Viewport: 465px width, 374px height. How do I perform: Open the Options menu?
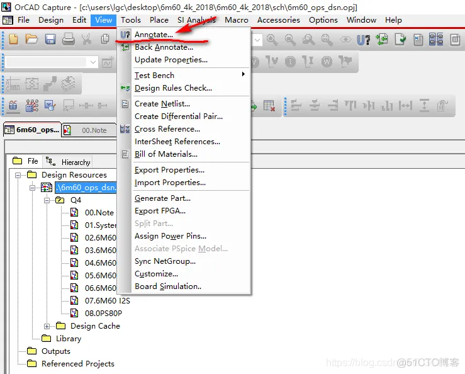coord(323,20)
